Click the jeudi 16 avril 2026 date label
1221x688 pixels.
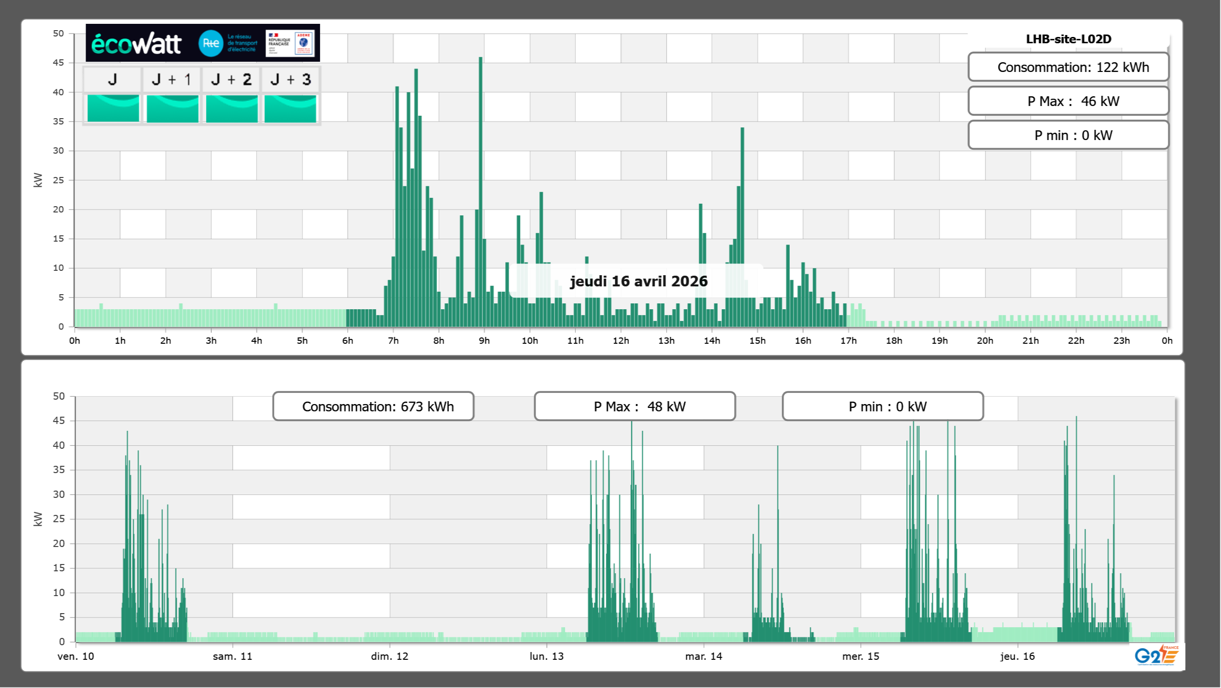(x=638, y=281)
